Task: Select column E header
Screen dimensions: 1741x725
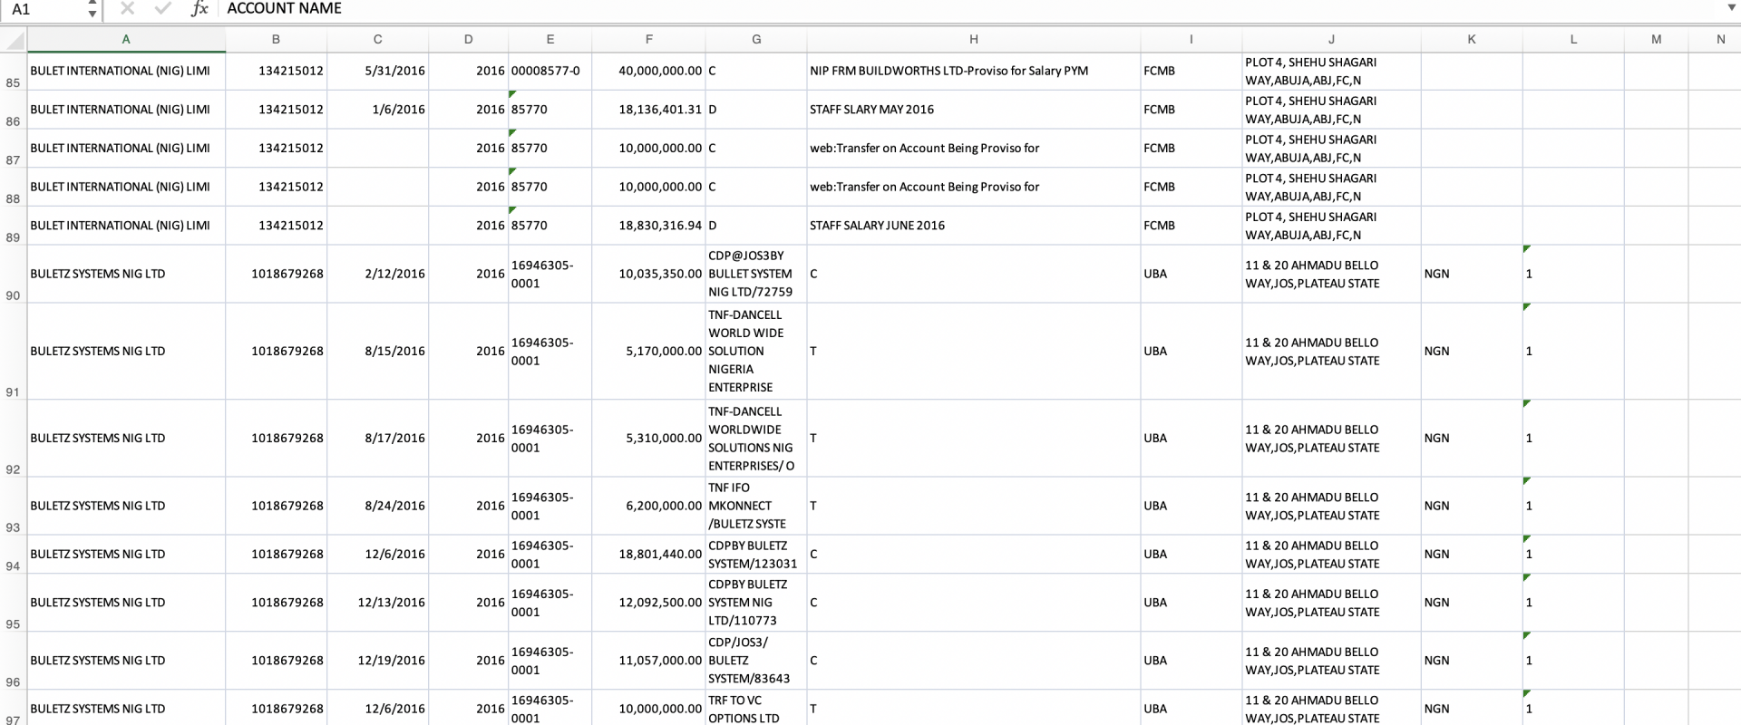Action: coord(550,40)
